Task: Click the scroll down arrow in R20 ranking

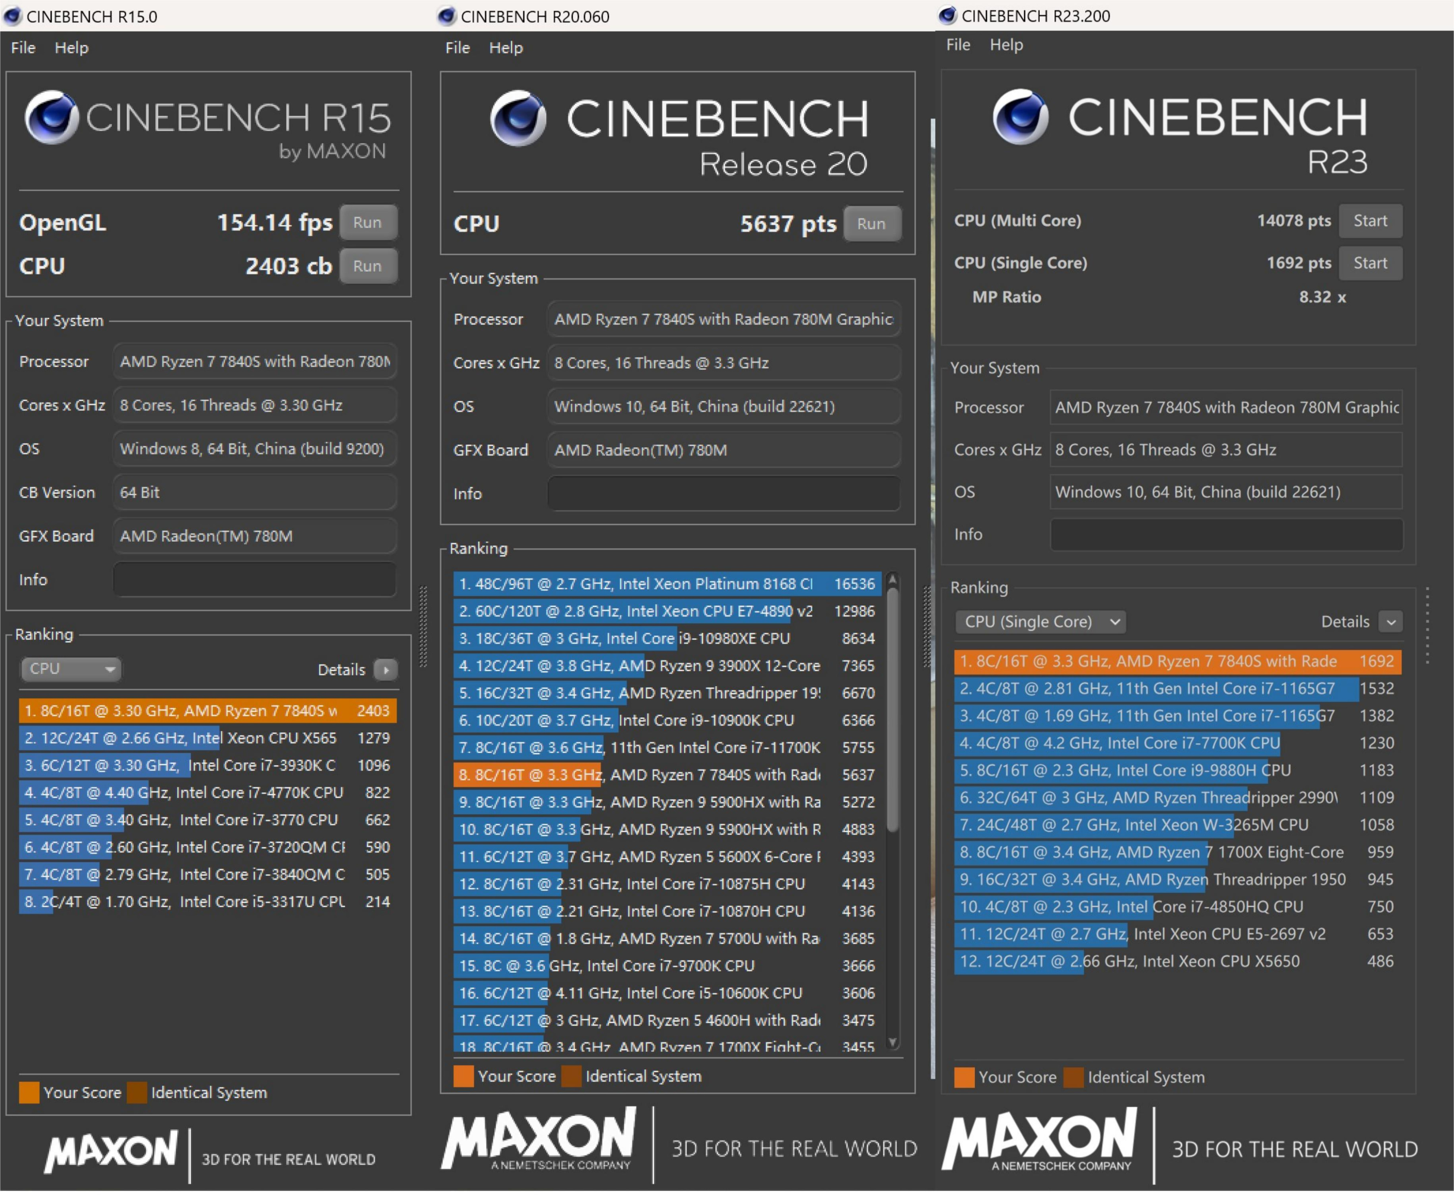Action: coord(893,1042)
